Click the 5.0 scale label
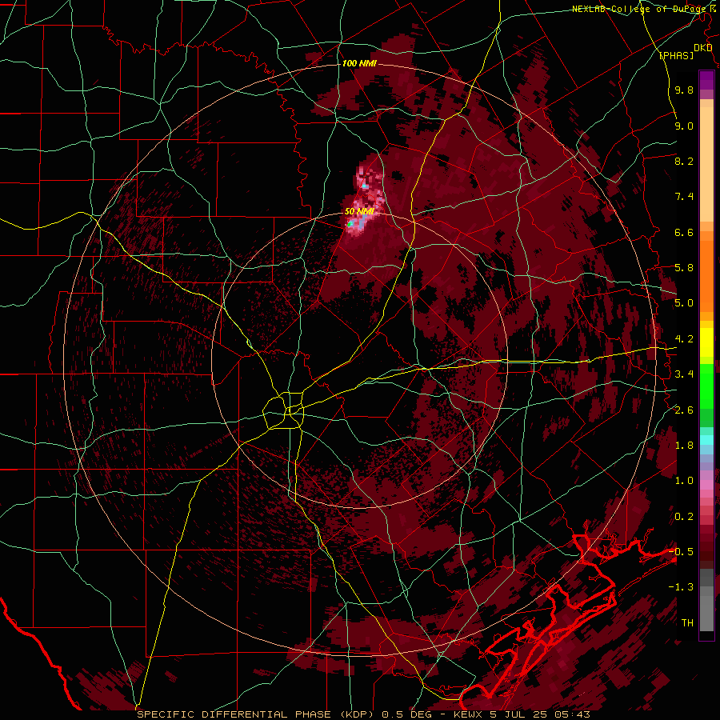The width and height of the screenshot is (720, 720). tap(684, 303)
